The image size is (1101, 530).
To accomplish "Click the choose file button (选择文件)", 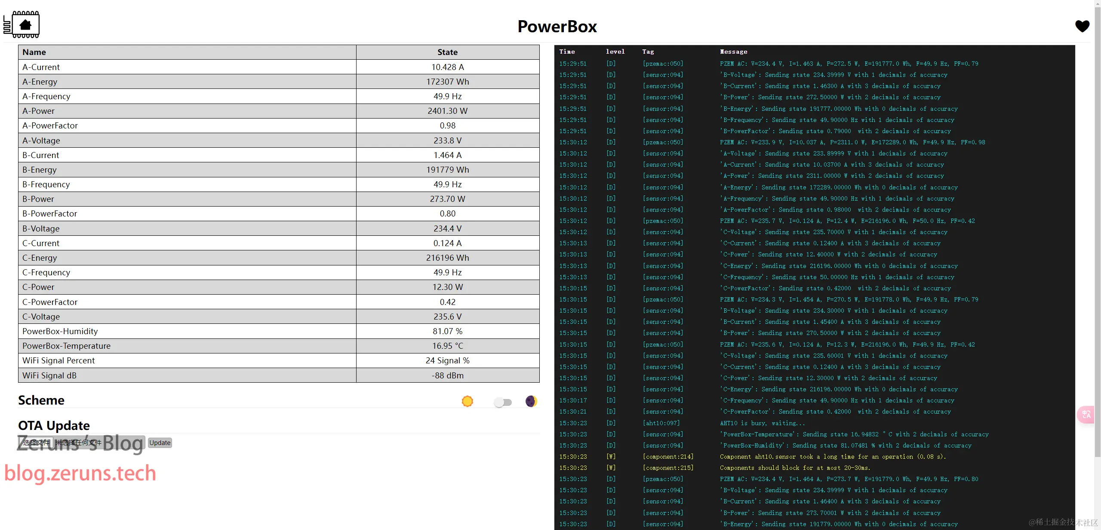I will tap(36, 443).
